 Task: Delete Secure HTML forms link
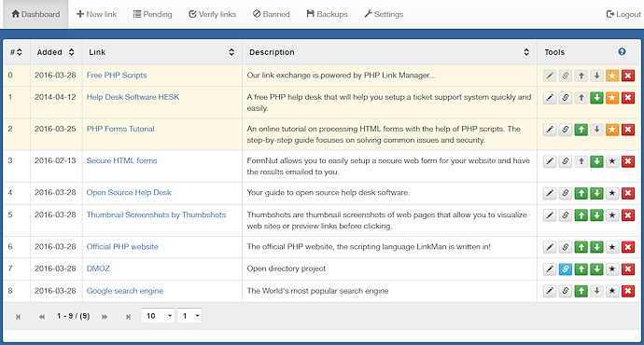coord(627,161)
